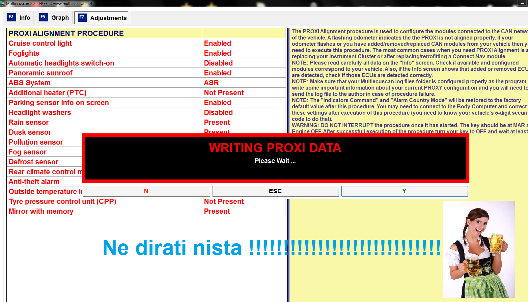528x302 pixels.
Task: Click the woman holding beer image
Action: point(479,249)
